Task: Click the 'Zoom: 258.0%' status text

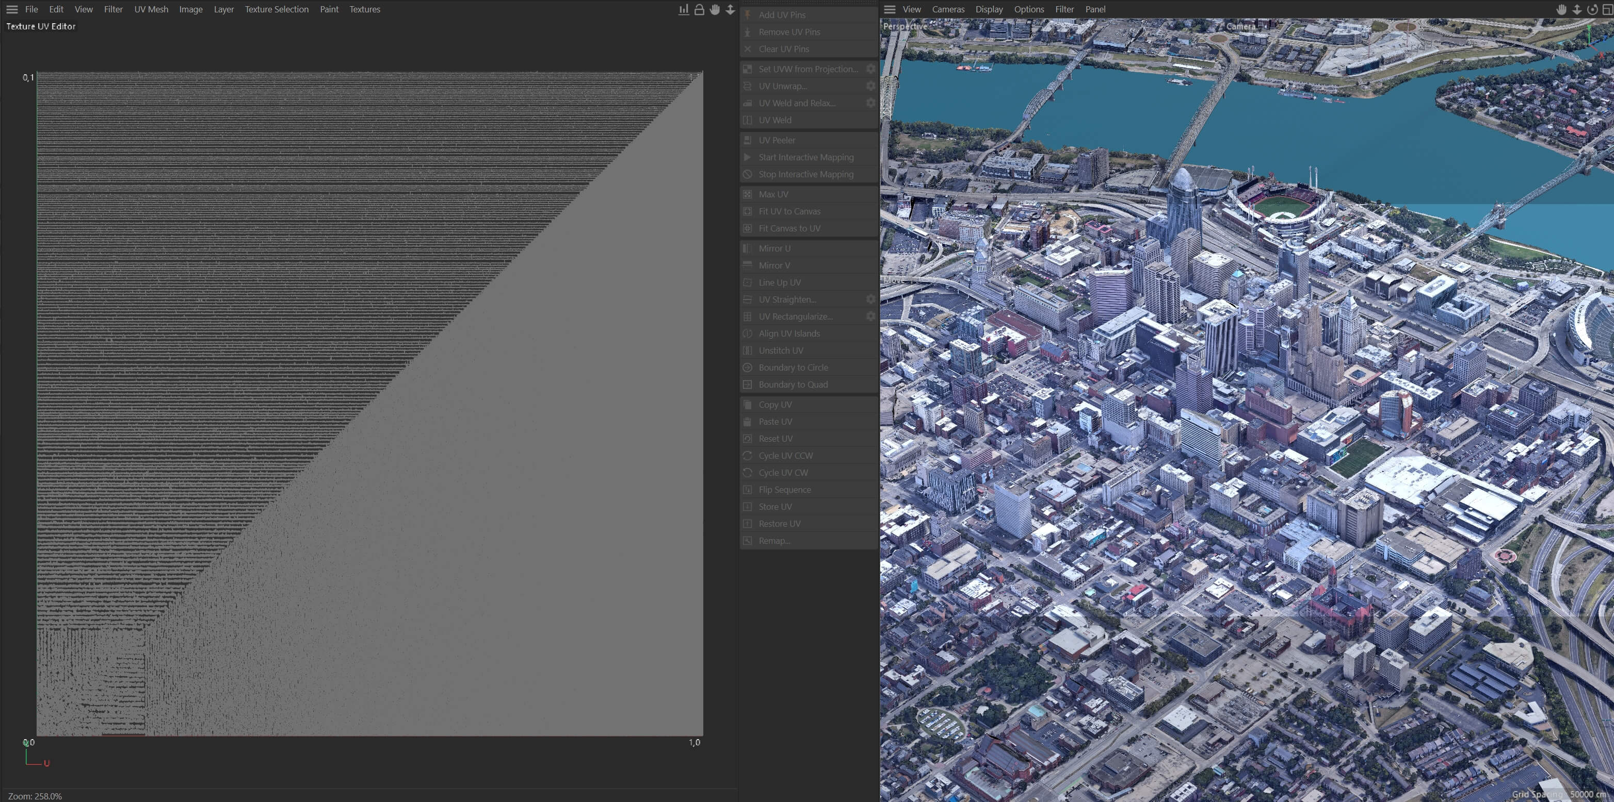Action: point(35,796)
